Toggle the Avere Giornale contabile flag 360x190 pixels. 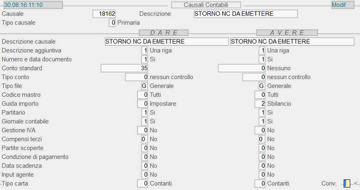262,121
